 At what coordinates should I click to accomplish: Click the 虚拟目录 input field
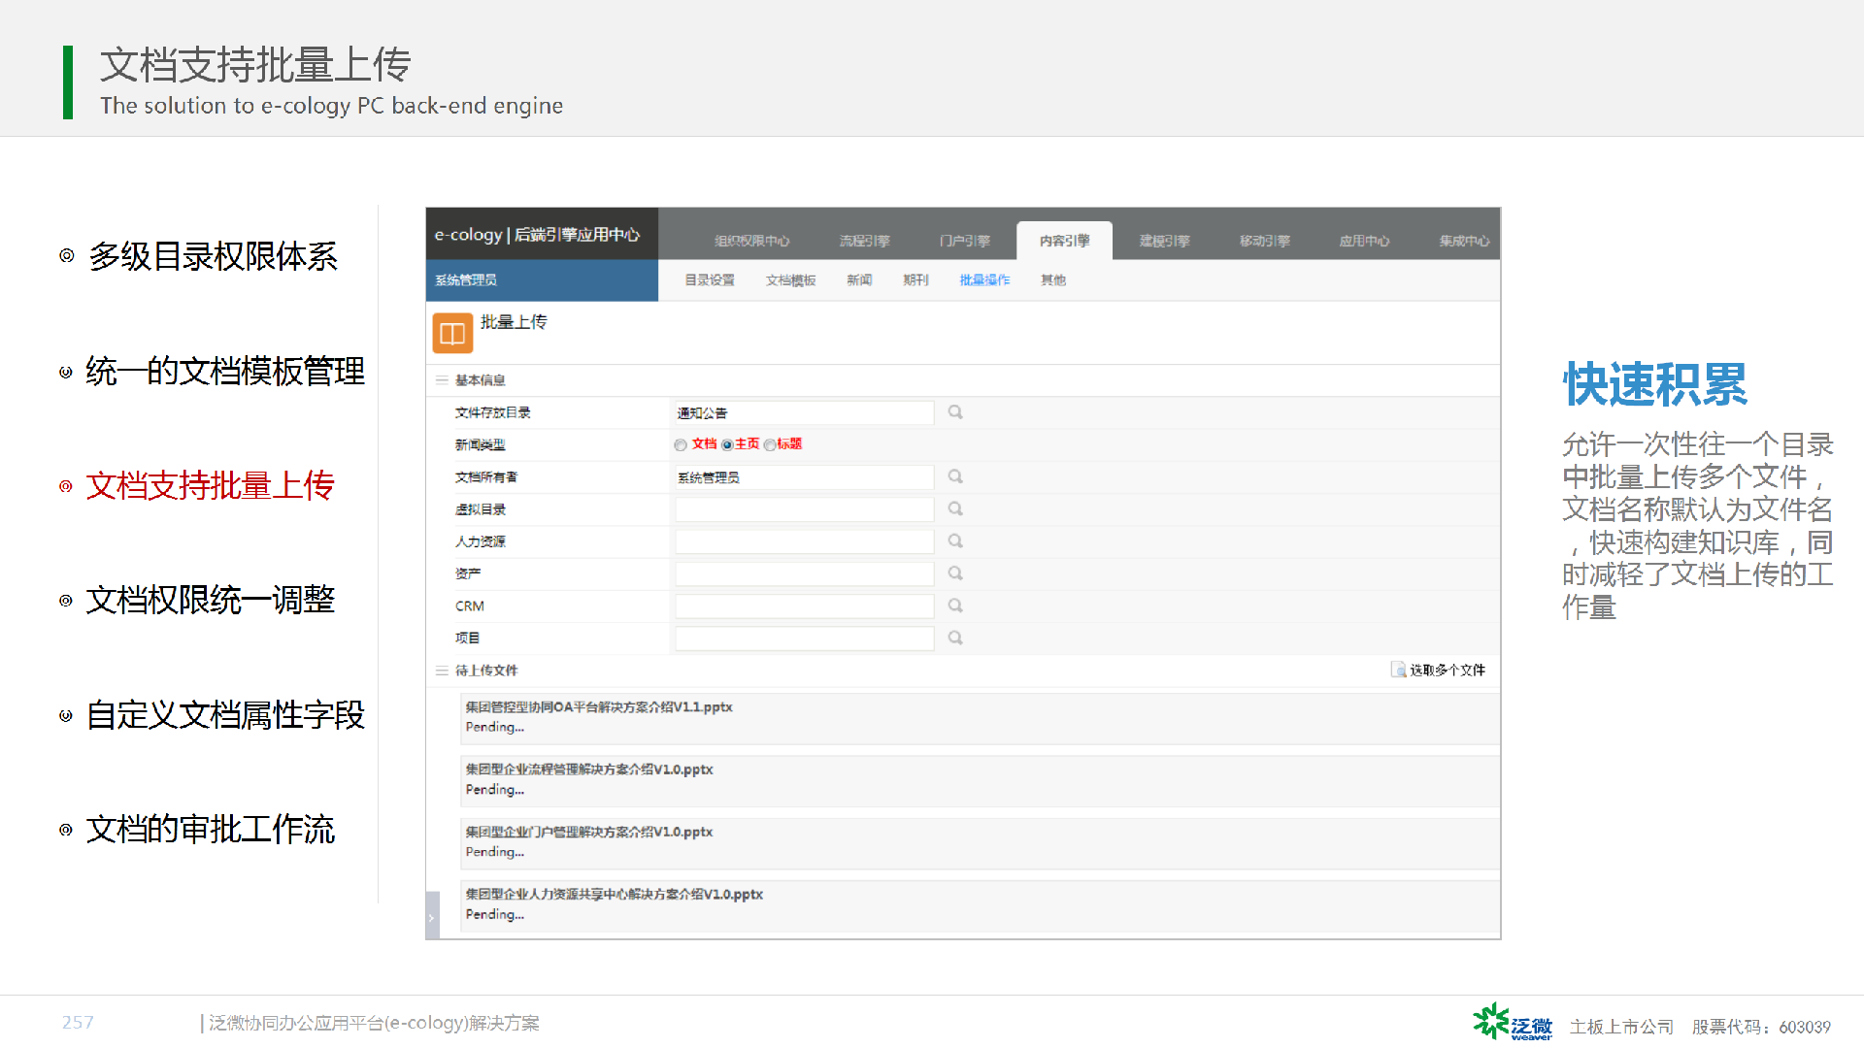804,508
